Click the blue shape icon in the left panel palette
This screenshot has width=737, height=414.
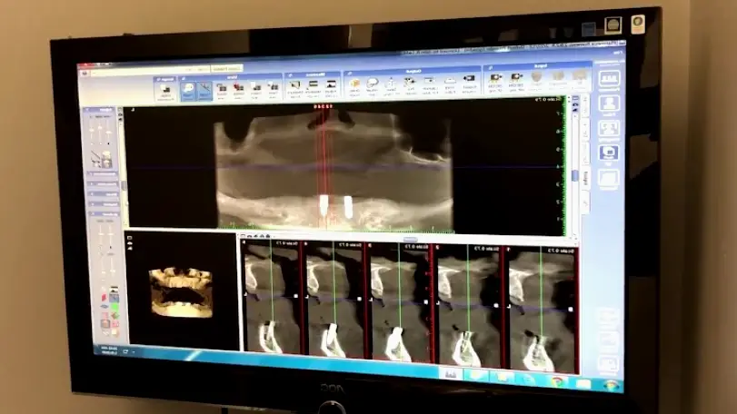(105, 307)
